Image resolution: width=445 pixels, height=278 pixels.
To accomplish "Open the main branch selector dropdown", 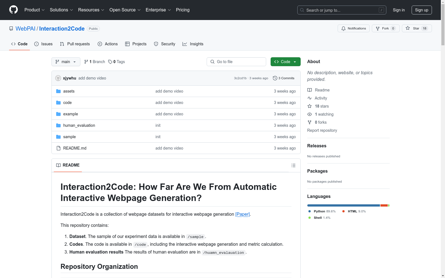I will (x=66, y=62).
